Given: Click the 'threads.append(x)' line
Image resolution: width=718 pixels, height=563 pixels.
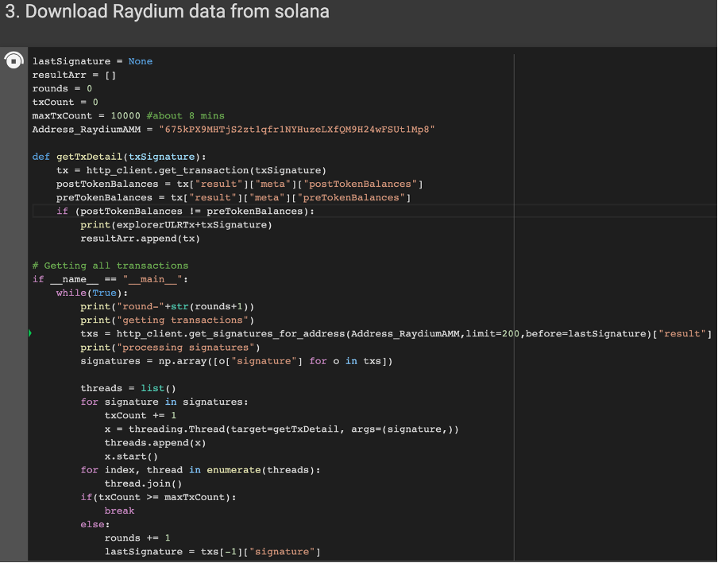Looking at the screenshot, I should coord(155,443).
